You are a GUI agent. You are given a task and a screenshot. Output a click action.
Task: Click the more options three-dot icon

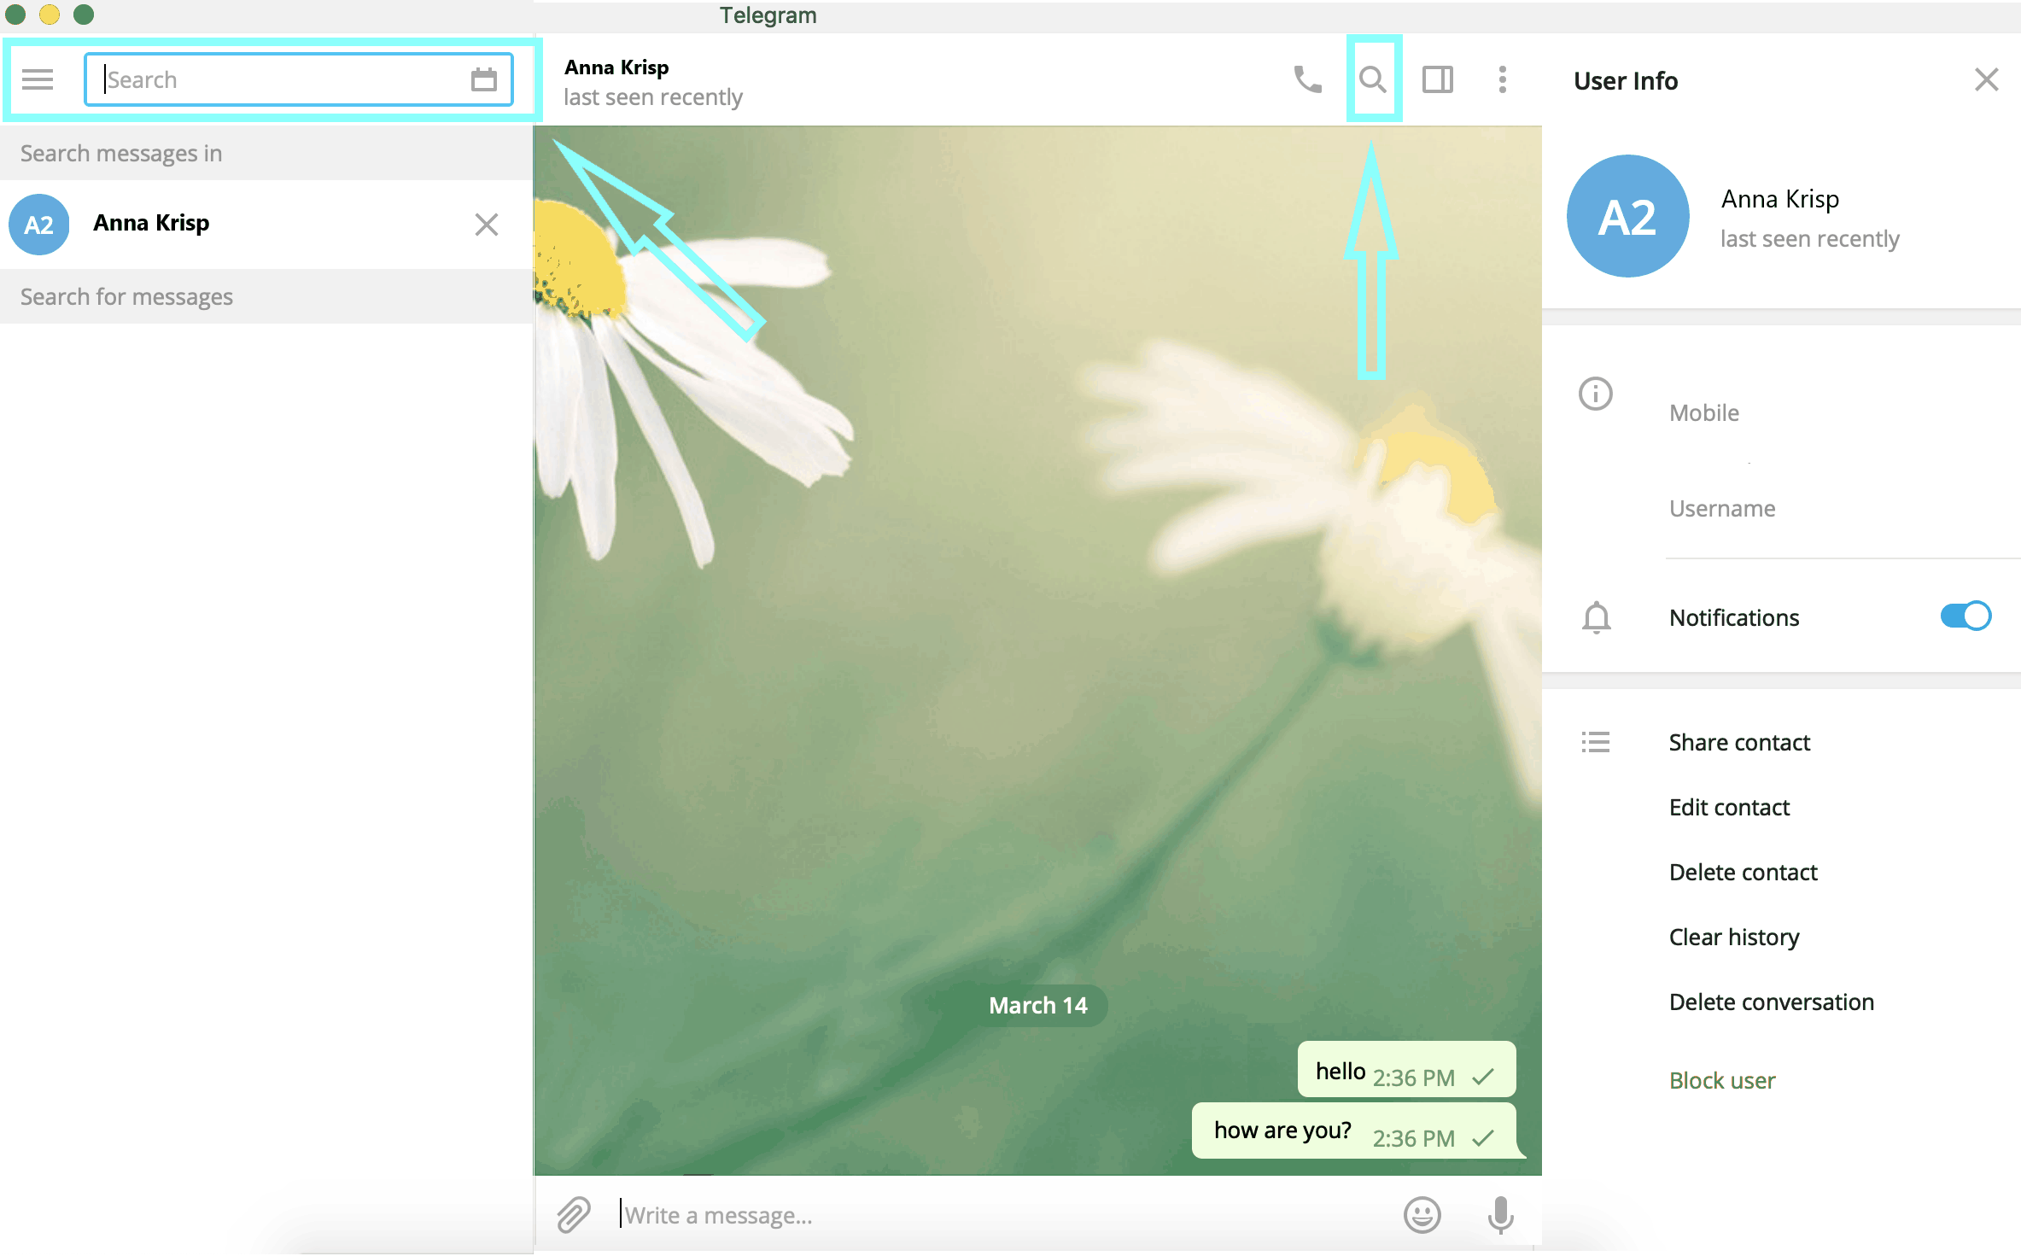tap(1504, 79)
